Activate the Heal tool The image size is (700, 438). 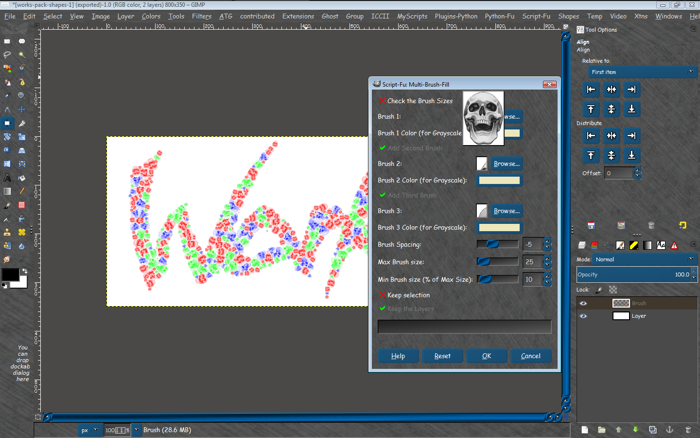point(22,232)
